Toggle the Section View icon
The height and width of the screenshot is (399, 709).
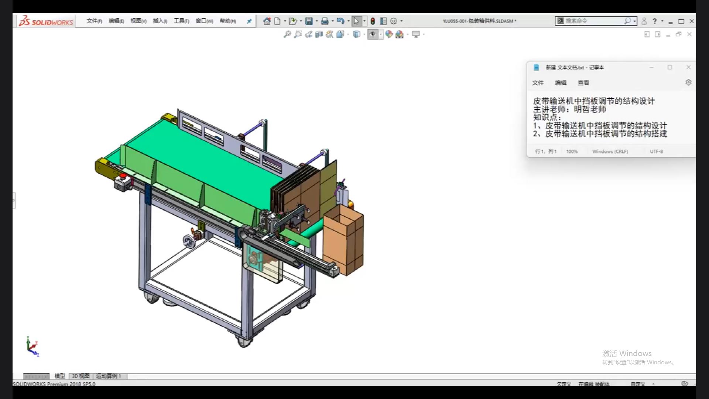(319, 34)
